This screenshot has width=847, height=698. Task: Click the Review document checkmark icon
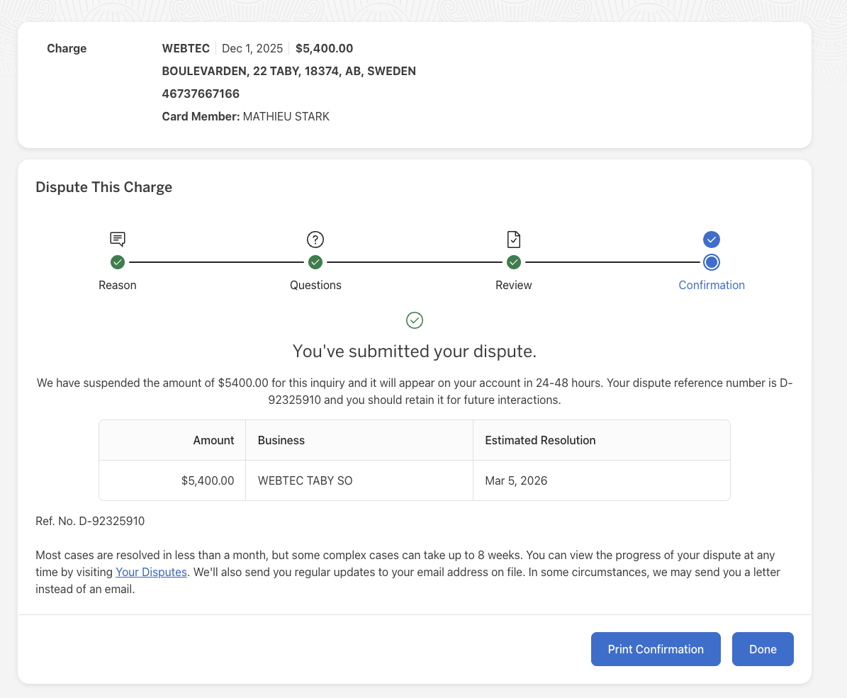click(x=514, y=239)
